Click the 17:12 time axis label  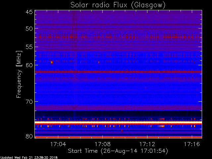click(x=147, y=144)
